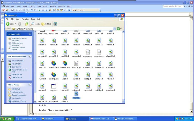Click the Start button on the taskbar
Screen dimensions: 194x121
pyautogui.click(x=7, y=119)
